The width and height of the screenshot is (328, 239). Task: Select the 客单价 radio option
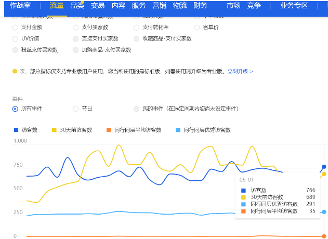pos(197,28)
